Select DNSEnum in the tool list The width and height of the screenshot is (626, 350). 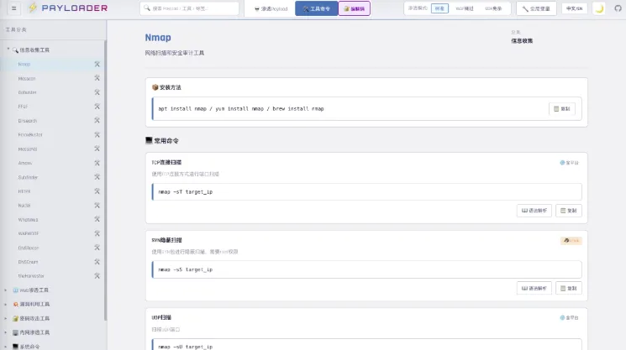point(52,262)
